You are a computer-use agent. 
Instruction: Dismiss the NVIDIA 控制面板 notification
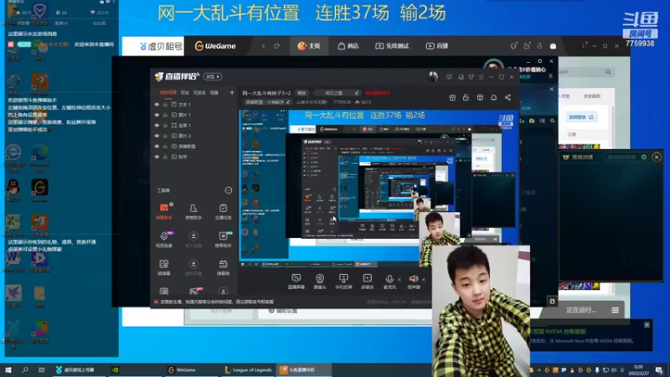647,325
